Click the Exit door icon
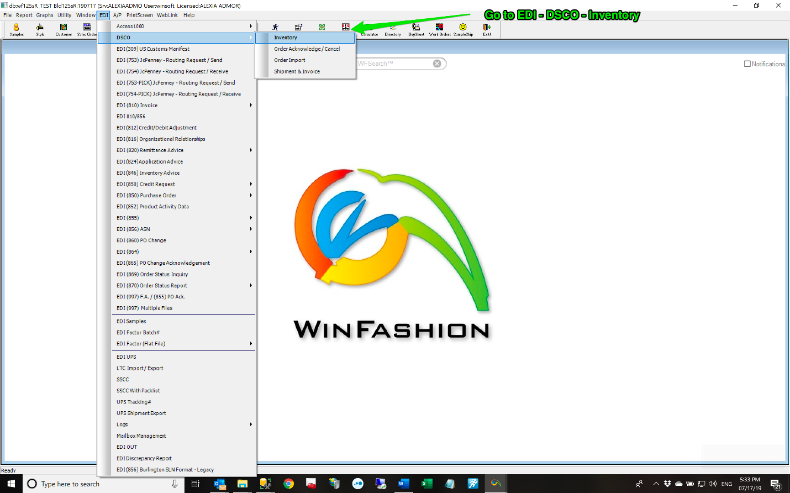This screenshot has width=790, height=493. click(x=487, y=30)
